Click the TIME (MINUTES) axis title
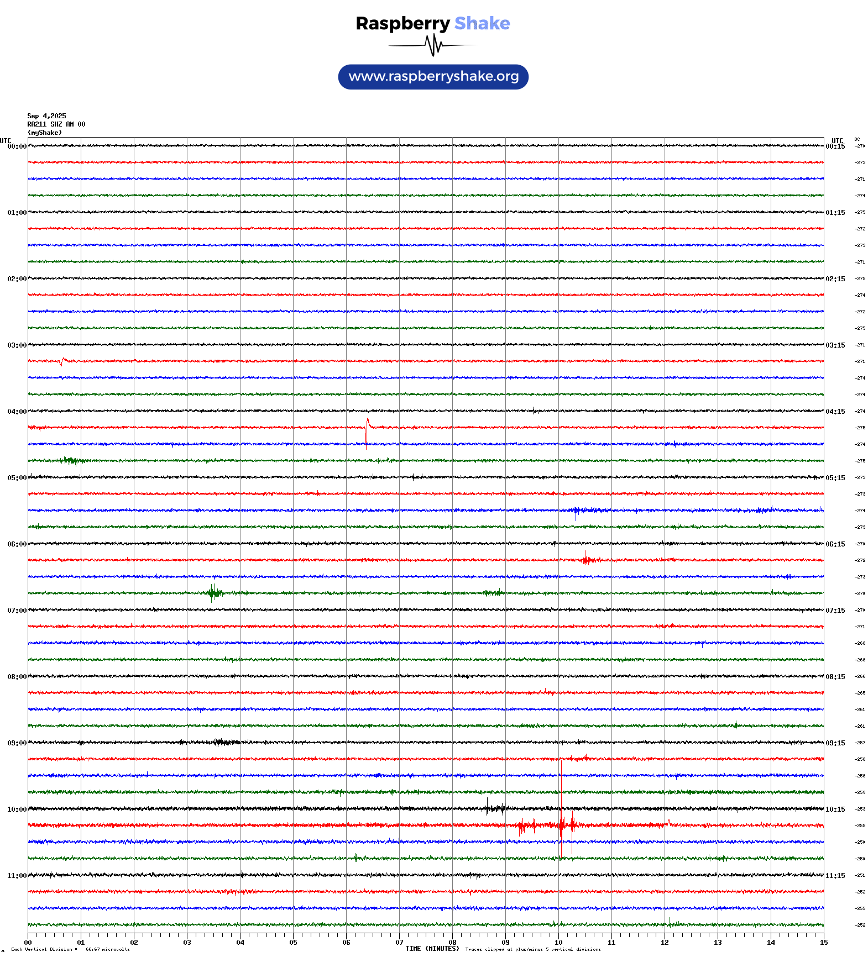 [432, 949]
